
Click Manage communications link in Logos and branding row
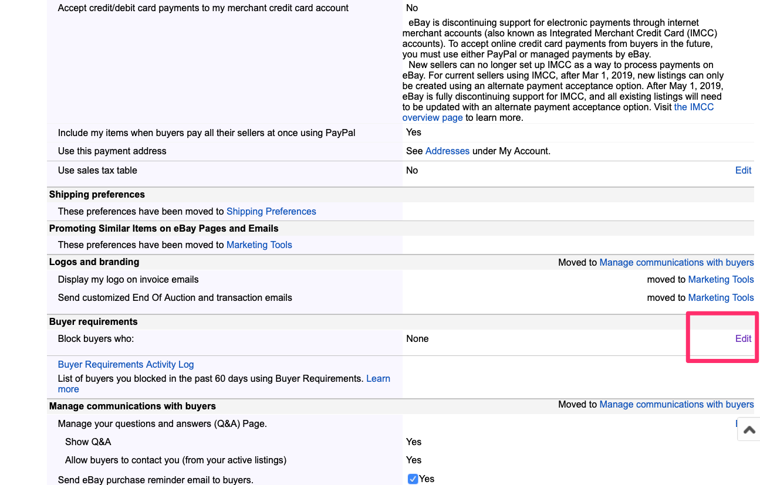676,262
